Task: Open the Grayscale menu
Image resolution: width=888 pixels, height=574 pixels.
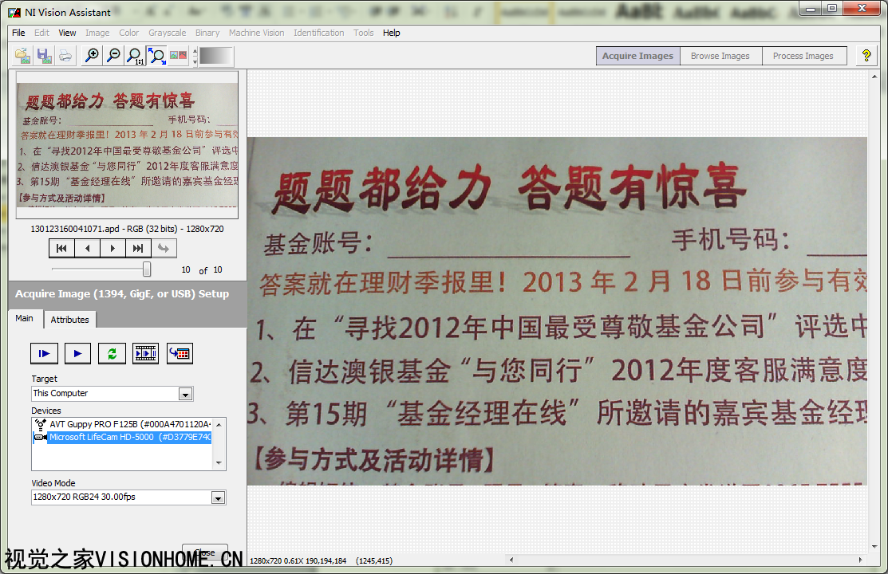Action: pyautogui.click(x=167, y=33)
